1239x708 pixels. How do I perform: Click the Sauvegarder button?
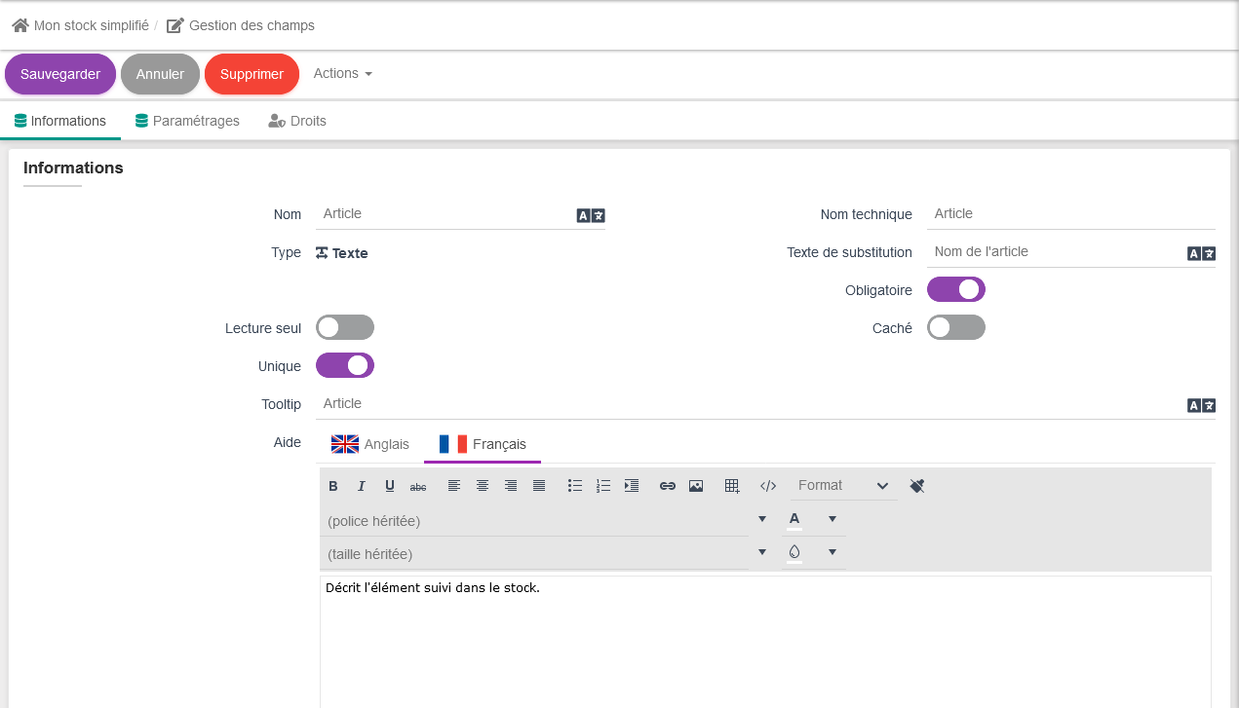point(60,74)
